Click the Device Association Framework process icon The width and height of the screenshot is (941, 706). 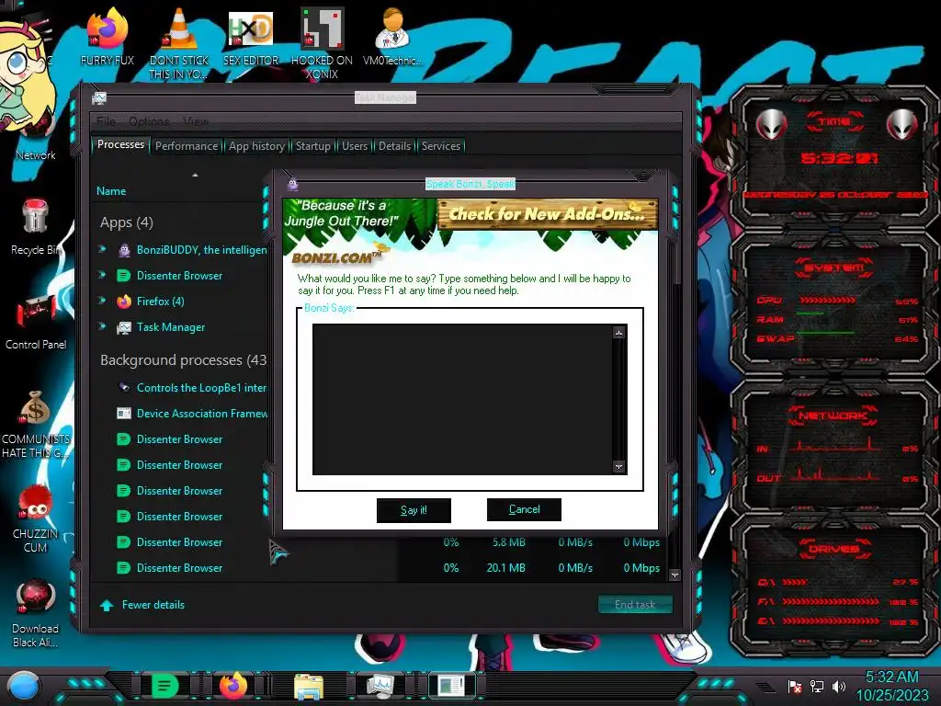[124, 413]
